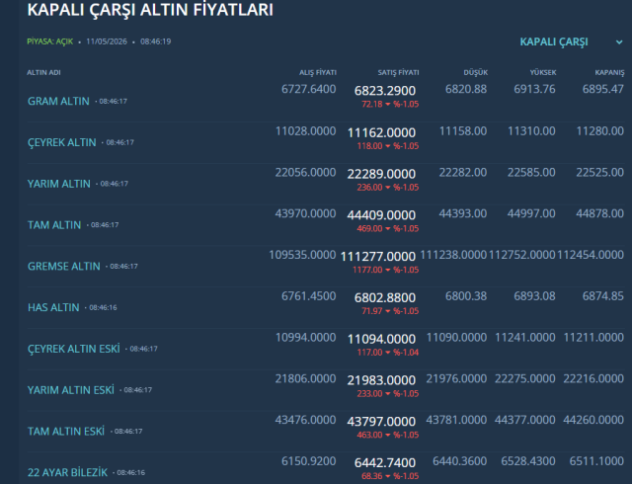Select 22 ayar bilezik low value 6440.3600
This screenshot has height=484, width=632.
click(x=459, y=461)
